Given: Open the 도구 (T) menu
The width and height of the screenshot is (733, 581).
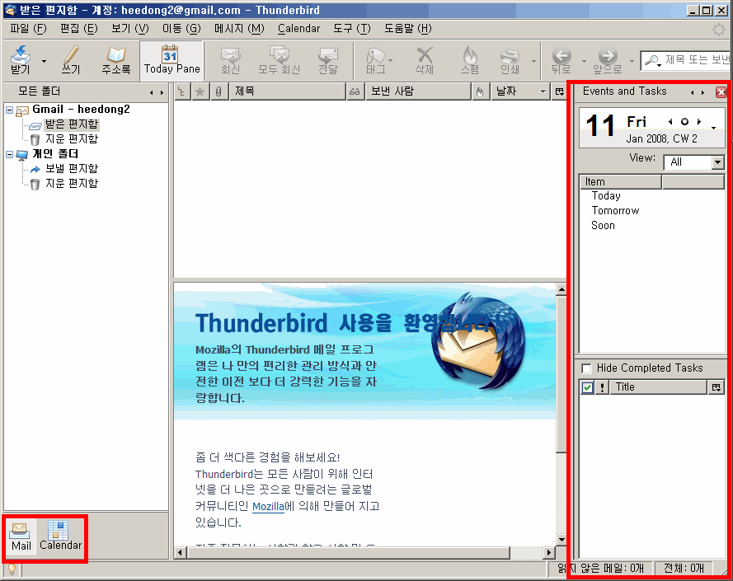Looking at the screenshot, I should coord(351,29).
